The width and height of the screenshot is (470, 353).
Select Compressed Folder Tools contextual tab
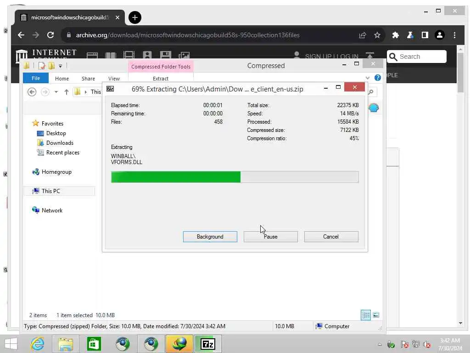[161, 66]
